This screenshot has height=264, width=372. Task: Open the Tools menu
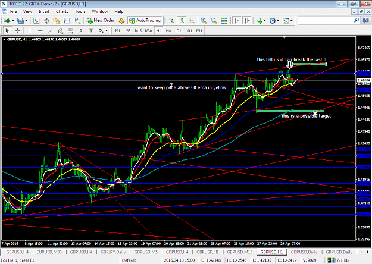point(80,11)
